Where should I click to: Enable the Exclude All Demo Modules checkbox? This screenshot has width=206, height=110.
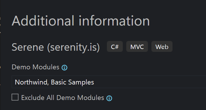(x=15, y=97)
